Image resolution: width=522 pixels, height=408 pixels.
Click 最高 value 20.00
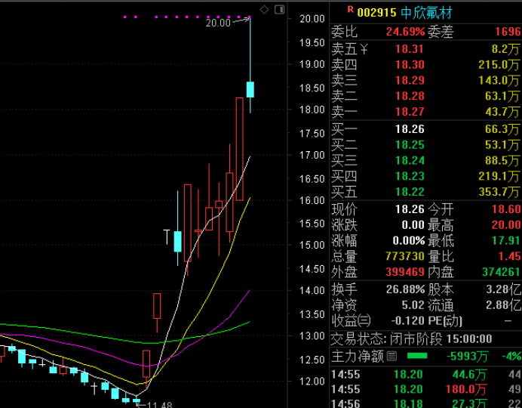(x=506, y=224)
